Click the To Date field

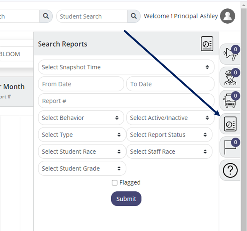pyautogui.click(x=170, y=84)
